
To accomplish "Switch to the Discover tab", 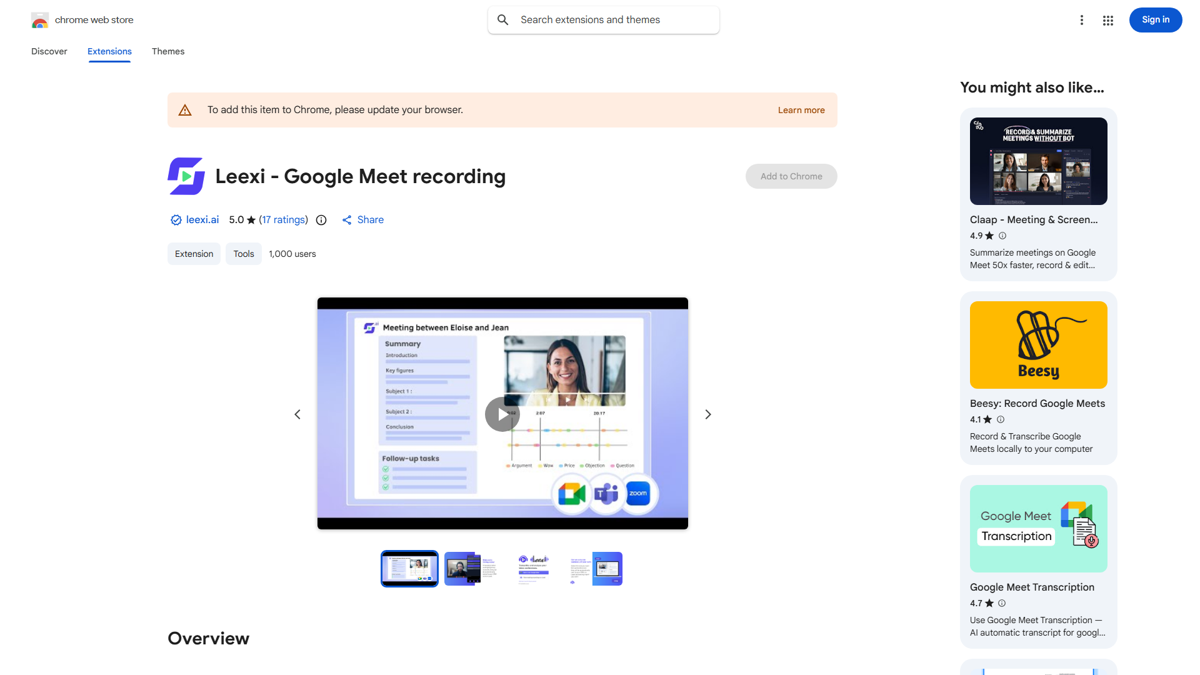I will [49, 51].
